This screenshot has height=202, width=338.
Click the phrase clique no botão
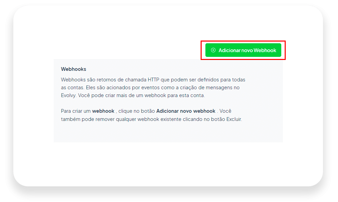(136, 111)
